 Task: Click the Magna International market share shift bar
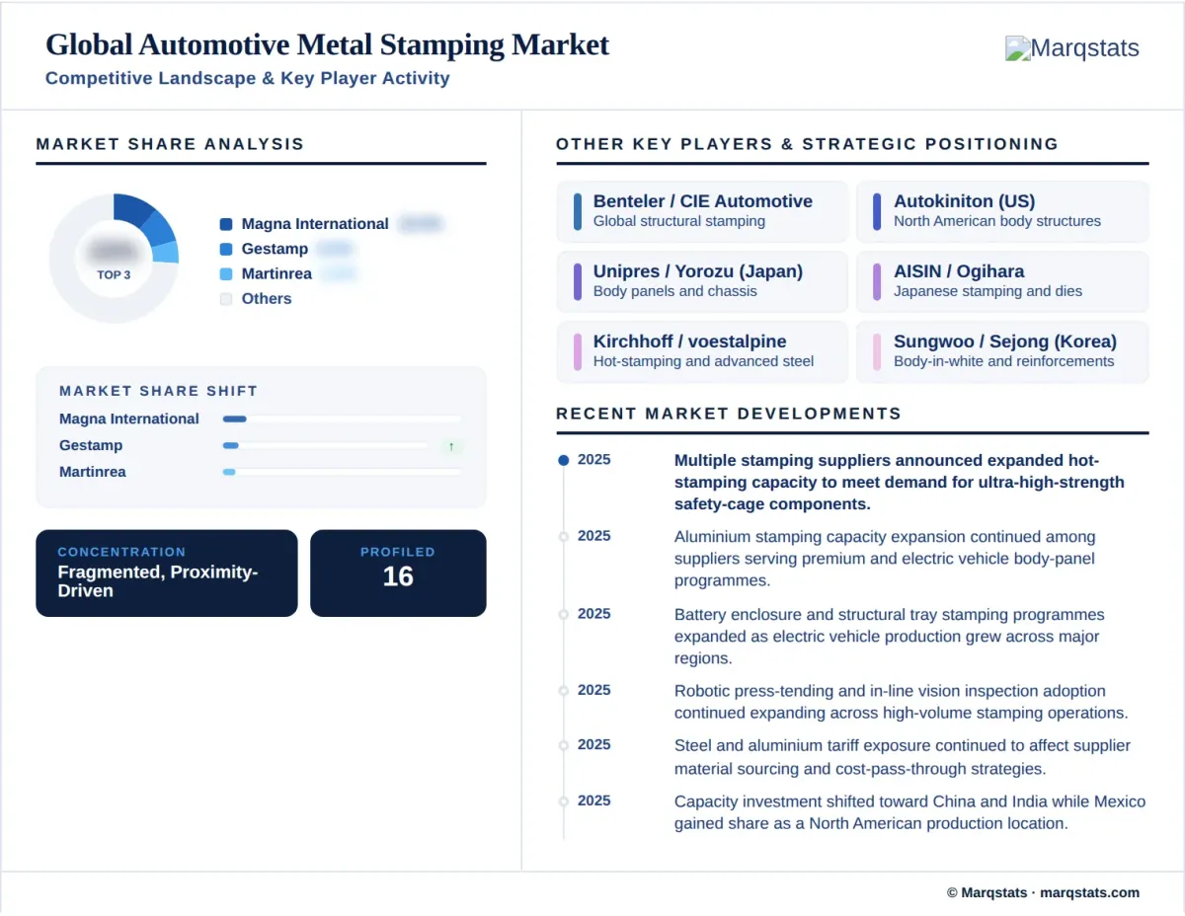pyautogui.click(x=342, y=419)
